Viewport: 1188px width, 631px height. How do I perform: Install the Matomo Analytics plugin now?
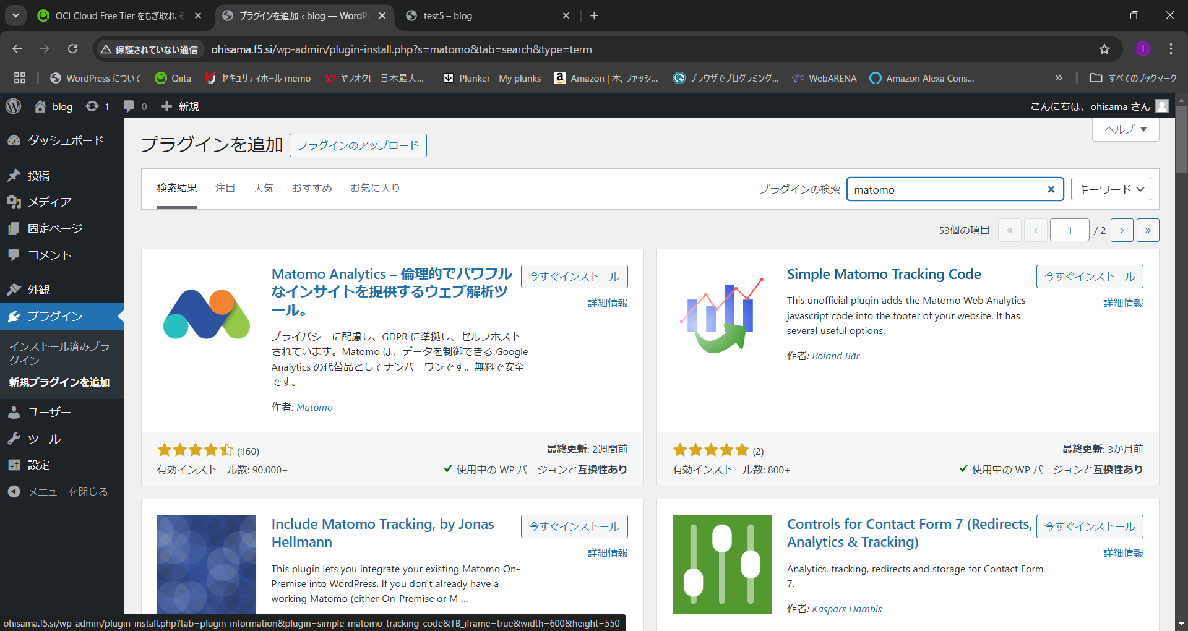(574, 277)
